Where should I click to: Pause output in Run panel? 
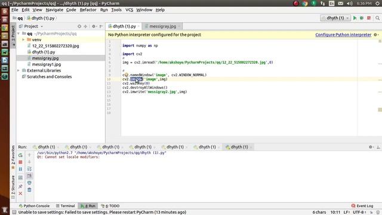pyautogui.click(x=20, y=169)
